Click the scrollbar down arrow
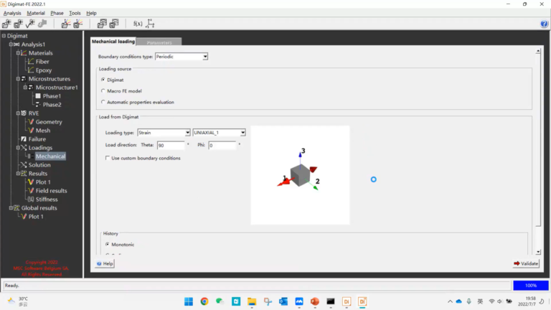 coord(538,252)
